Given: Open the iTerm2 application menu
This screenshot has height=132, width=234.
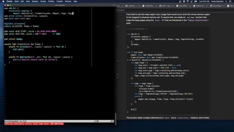Looking at the screenshot, I should pyautogui.click(x=10, y=1).
